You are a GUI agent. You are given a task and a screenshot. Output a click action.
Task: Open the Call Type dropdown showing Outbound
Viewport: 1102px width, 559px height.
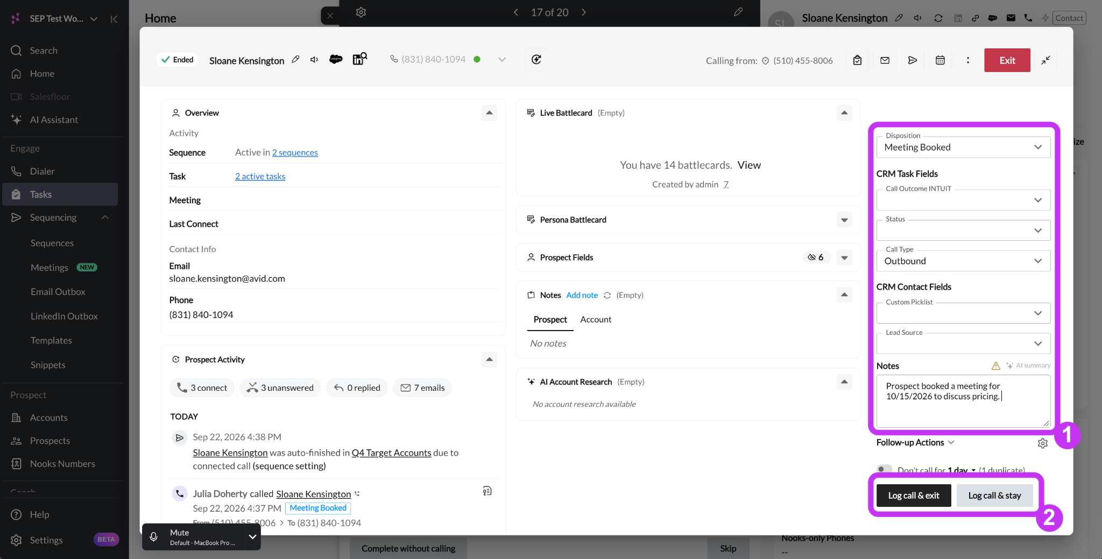(x=963, y=261)
